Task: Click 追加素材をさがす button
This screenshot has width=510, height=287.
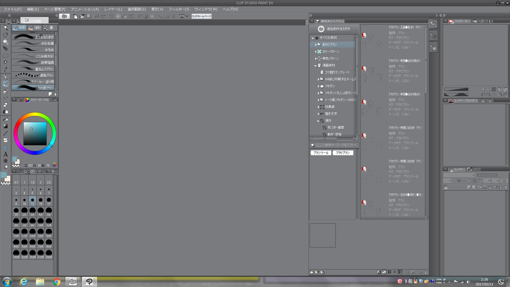Action: click(x=334, y=29)
